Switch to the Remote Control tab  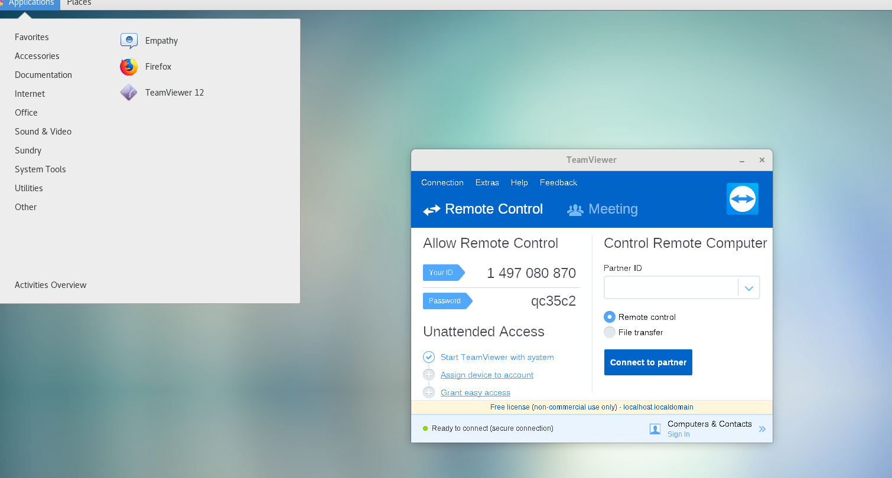pyautogui.click(x=483, y=209)
